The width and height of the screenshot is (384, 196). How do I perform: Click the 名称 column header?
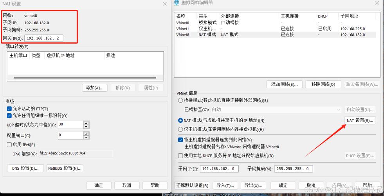186,16
